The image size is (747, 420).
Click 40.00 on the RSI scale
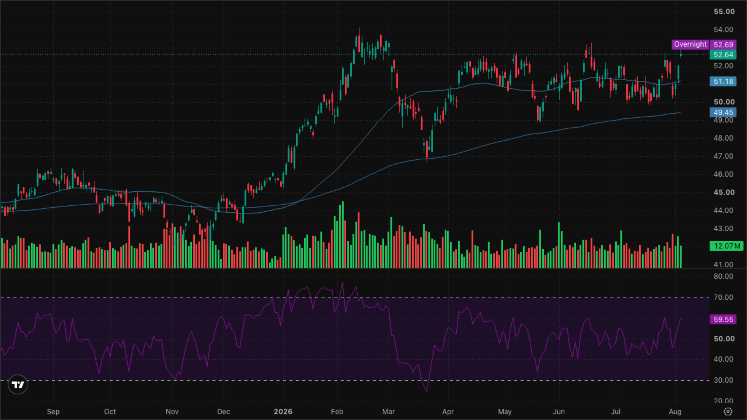coord(723,359)
